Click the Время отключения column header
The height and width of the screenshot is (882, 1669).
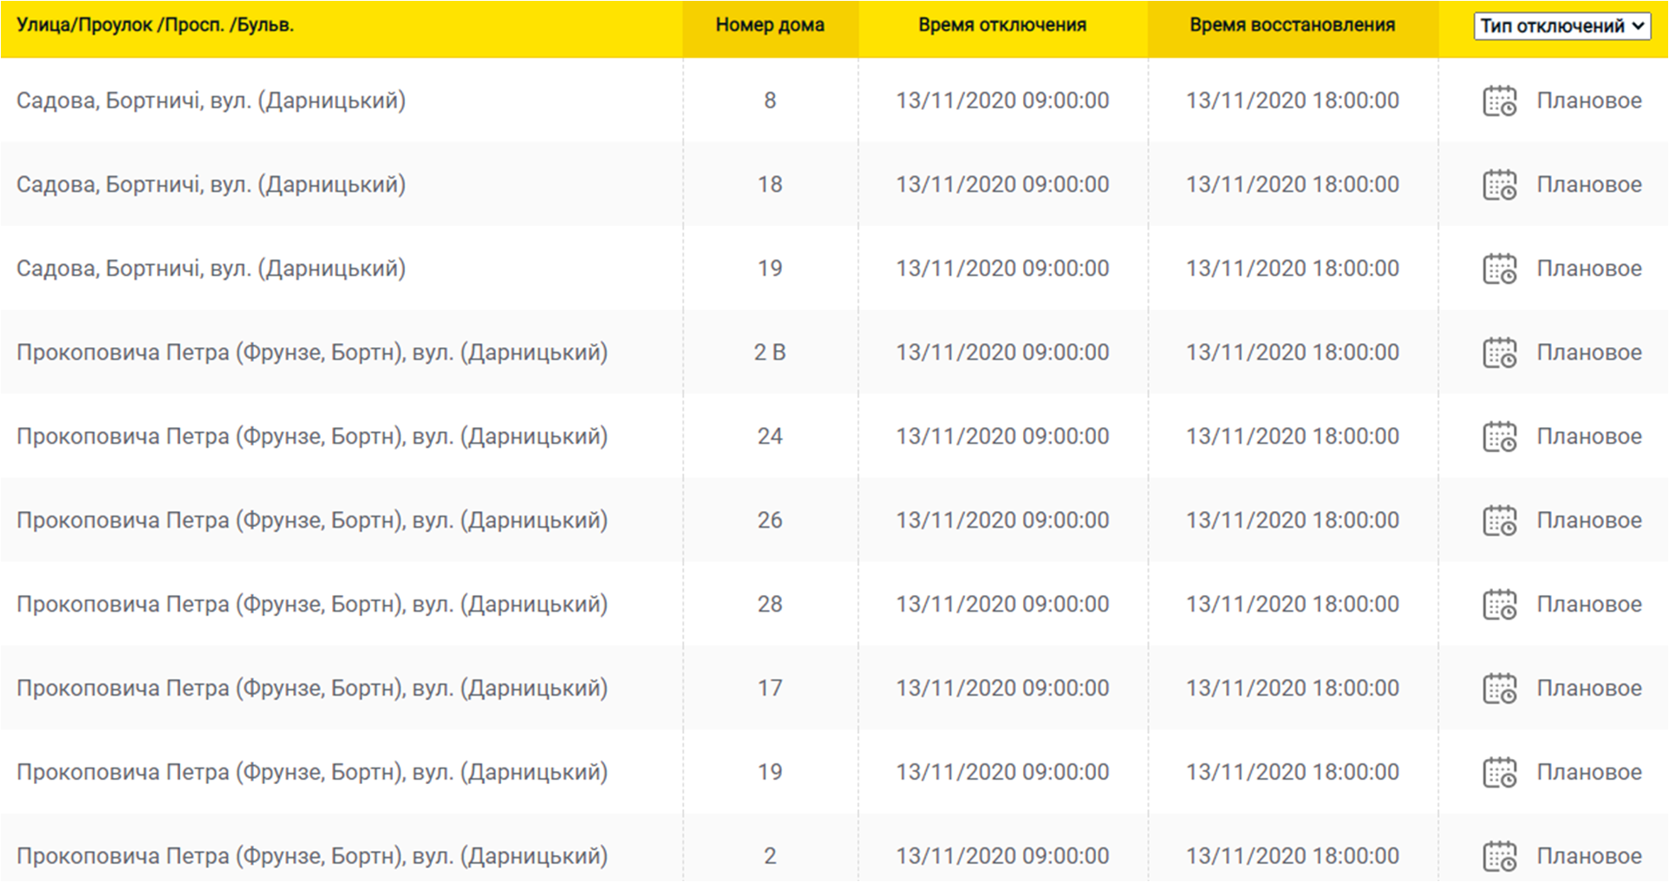[x=1001, y=25]
